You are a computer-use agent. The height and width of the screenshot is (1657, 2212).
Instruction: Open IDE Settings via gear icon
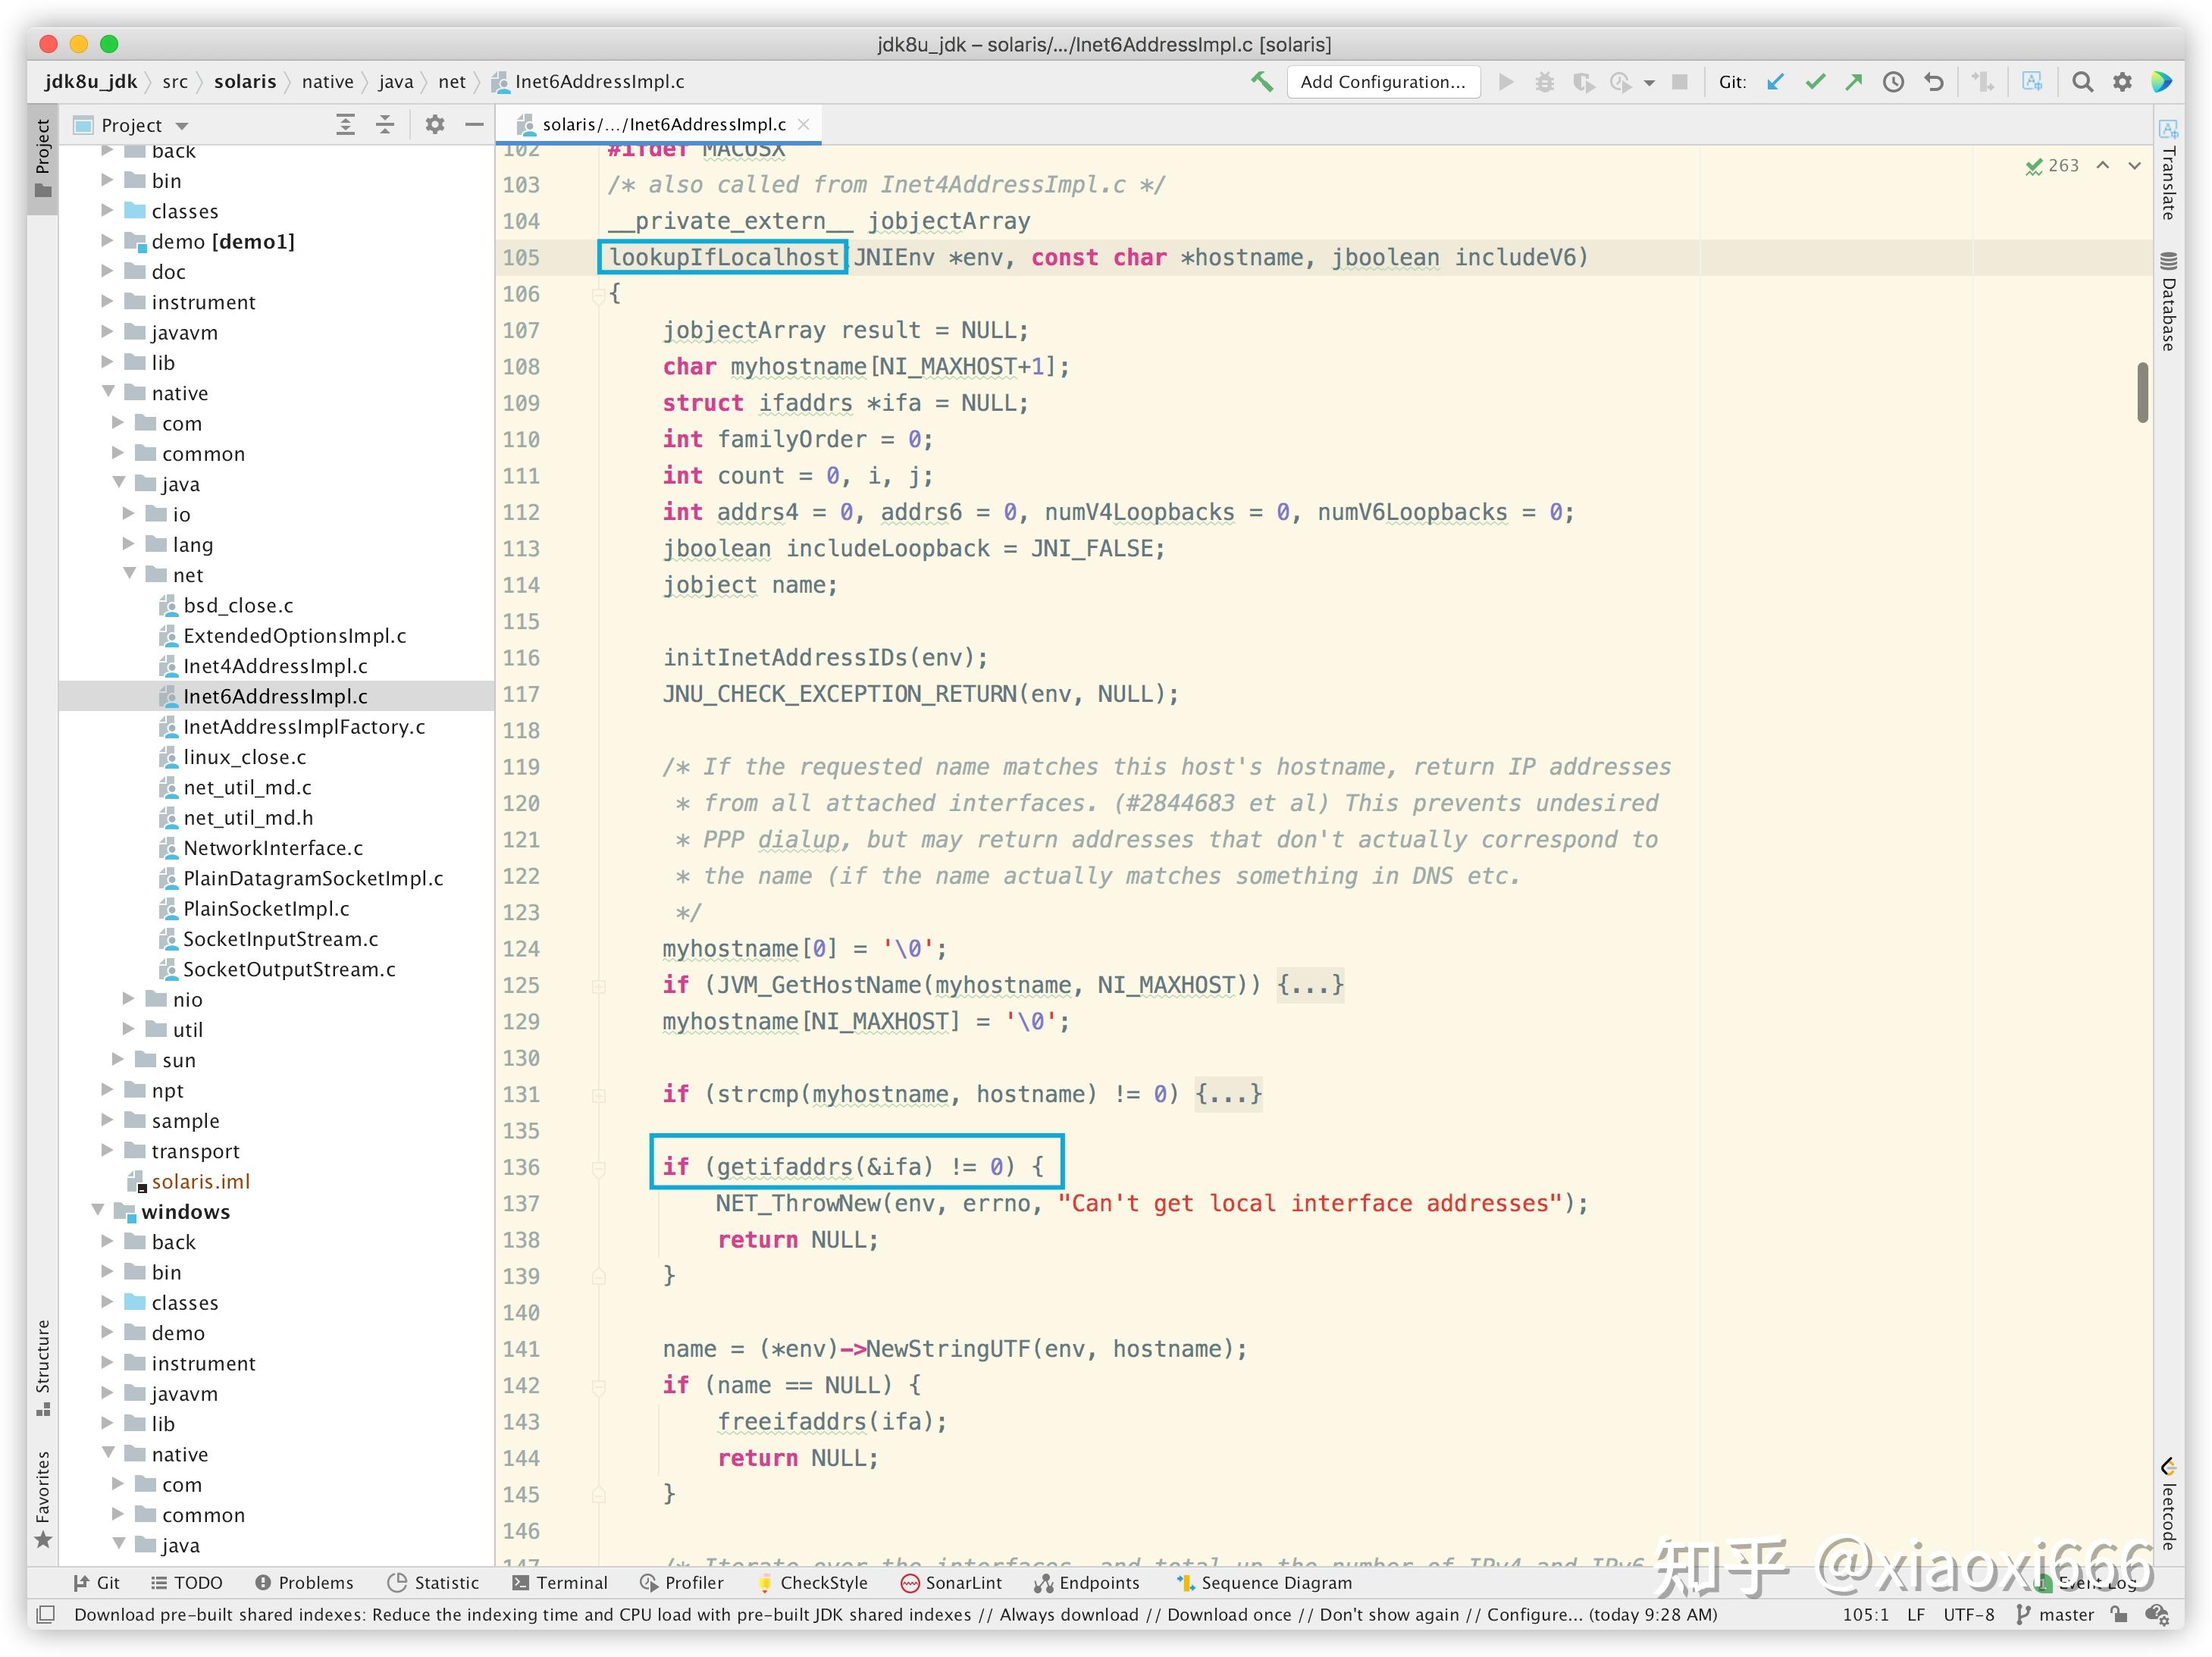[x=2121, y=81]
